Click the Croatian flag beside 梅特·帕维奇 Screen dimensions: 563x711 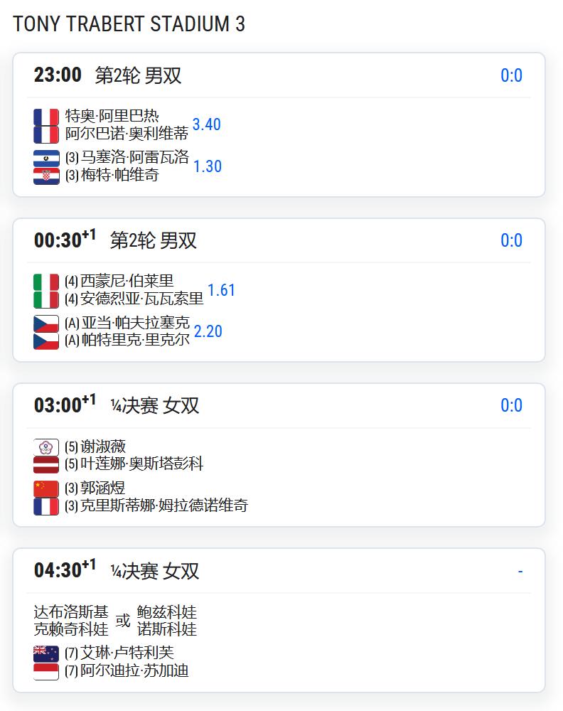pyautogui.click(x=46, y=176)
